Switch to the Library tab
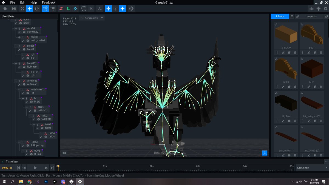The width and height of the screenshot is (329, 185). (x=280, y=16)
